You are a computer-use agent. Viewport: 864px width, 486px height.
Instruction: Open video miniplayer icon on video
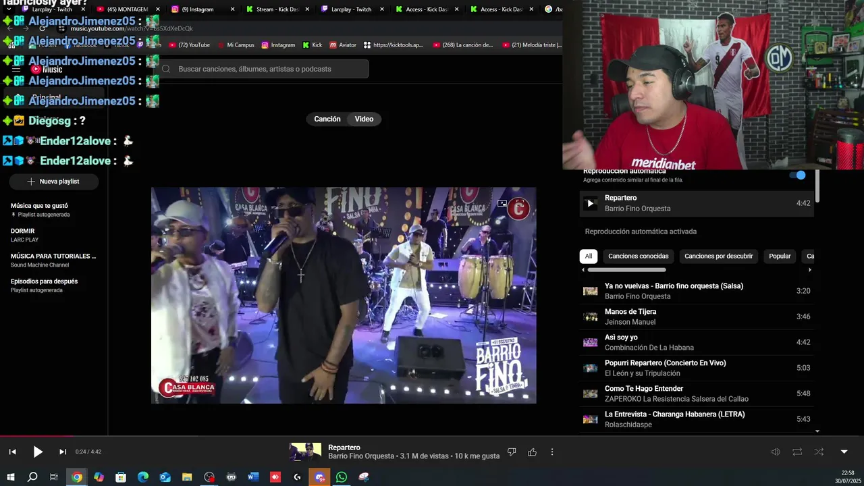pyautogui.click(x=502, y=203)
